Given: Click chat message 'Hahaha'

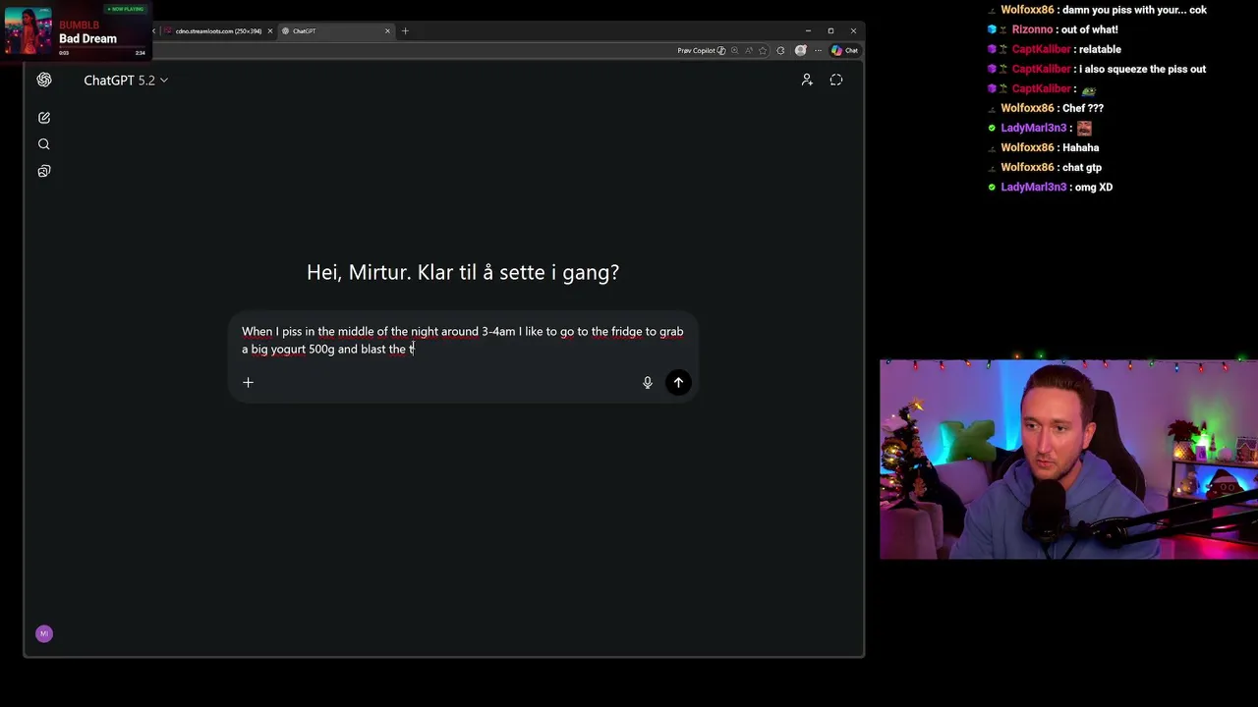Looking at the screenshot, I should point(1080,147).
